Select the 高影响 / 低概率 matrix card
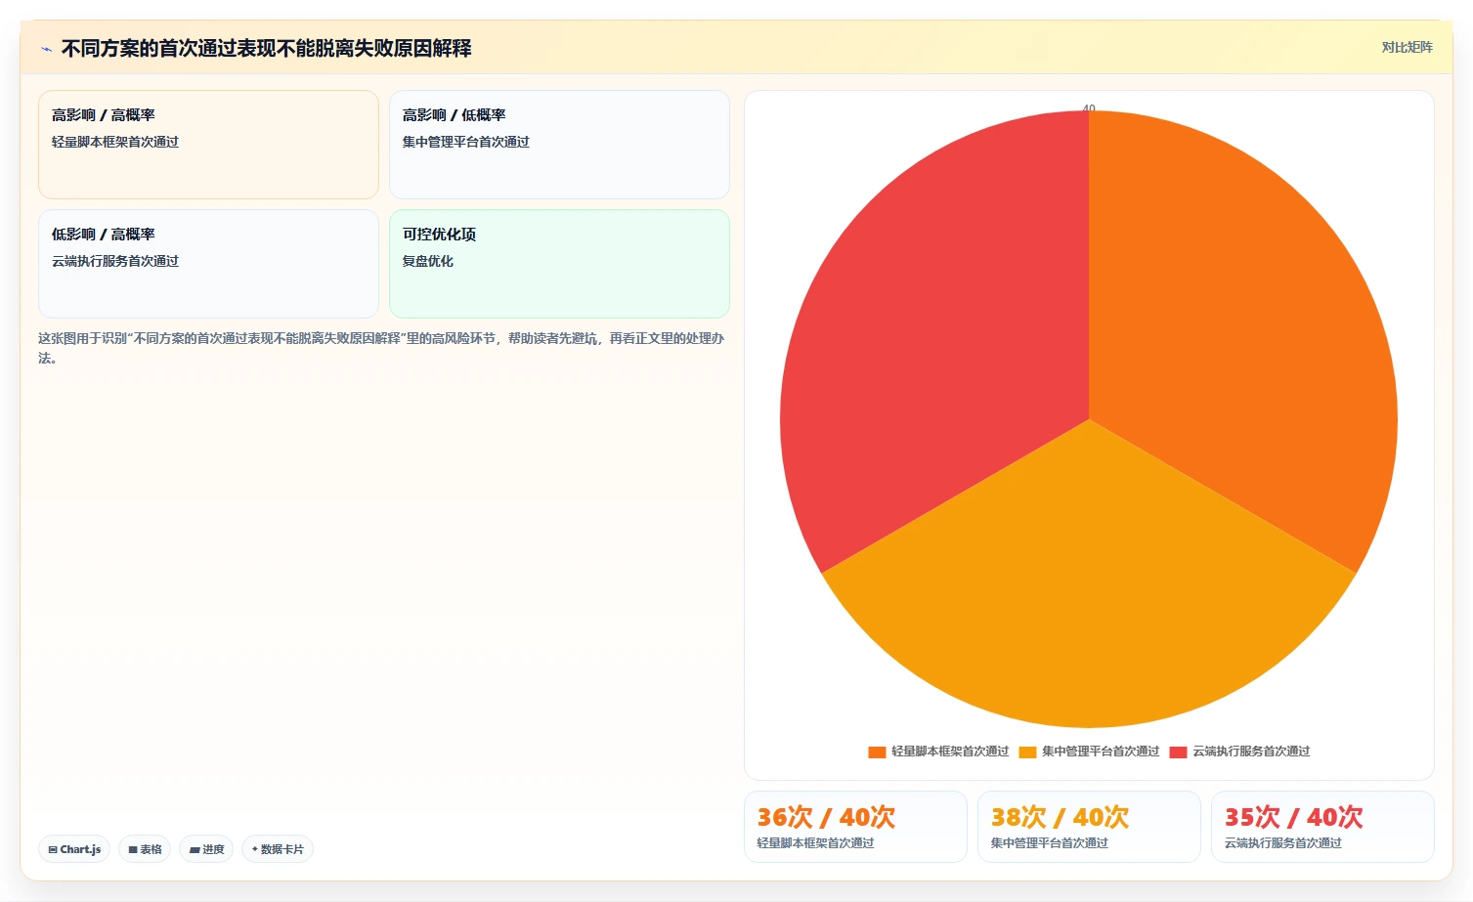 559,145
